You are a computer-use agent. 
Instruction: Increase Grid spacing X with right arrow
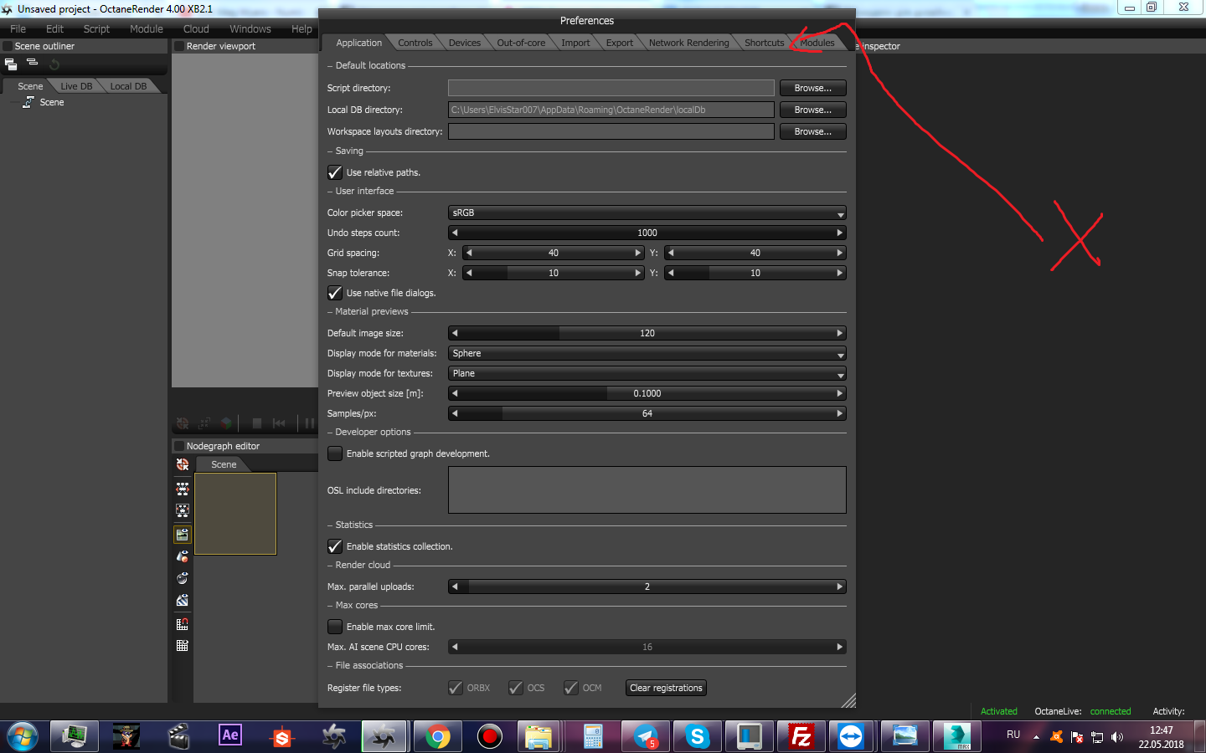pyautogui.click(x=638, y=253)
